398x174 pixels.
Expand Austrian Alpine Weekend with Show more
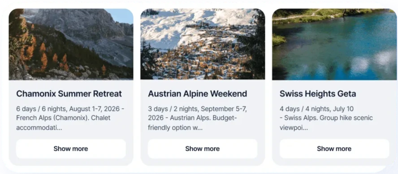click(x=203, y=149)
